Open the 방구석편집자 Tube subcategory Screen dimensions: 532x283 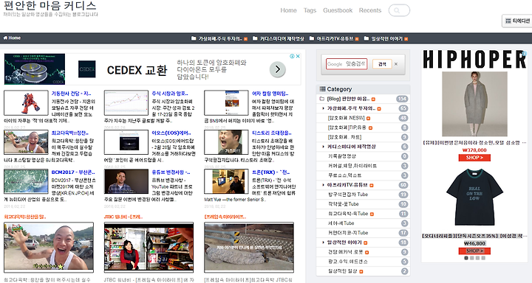pyautogui.click(x=348, y=195)
